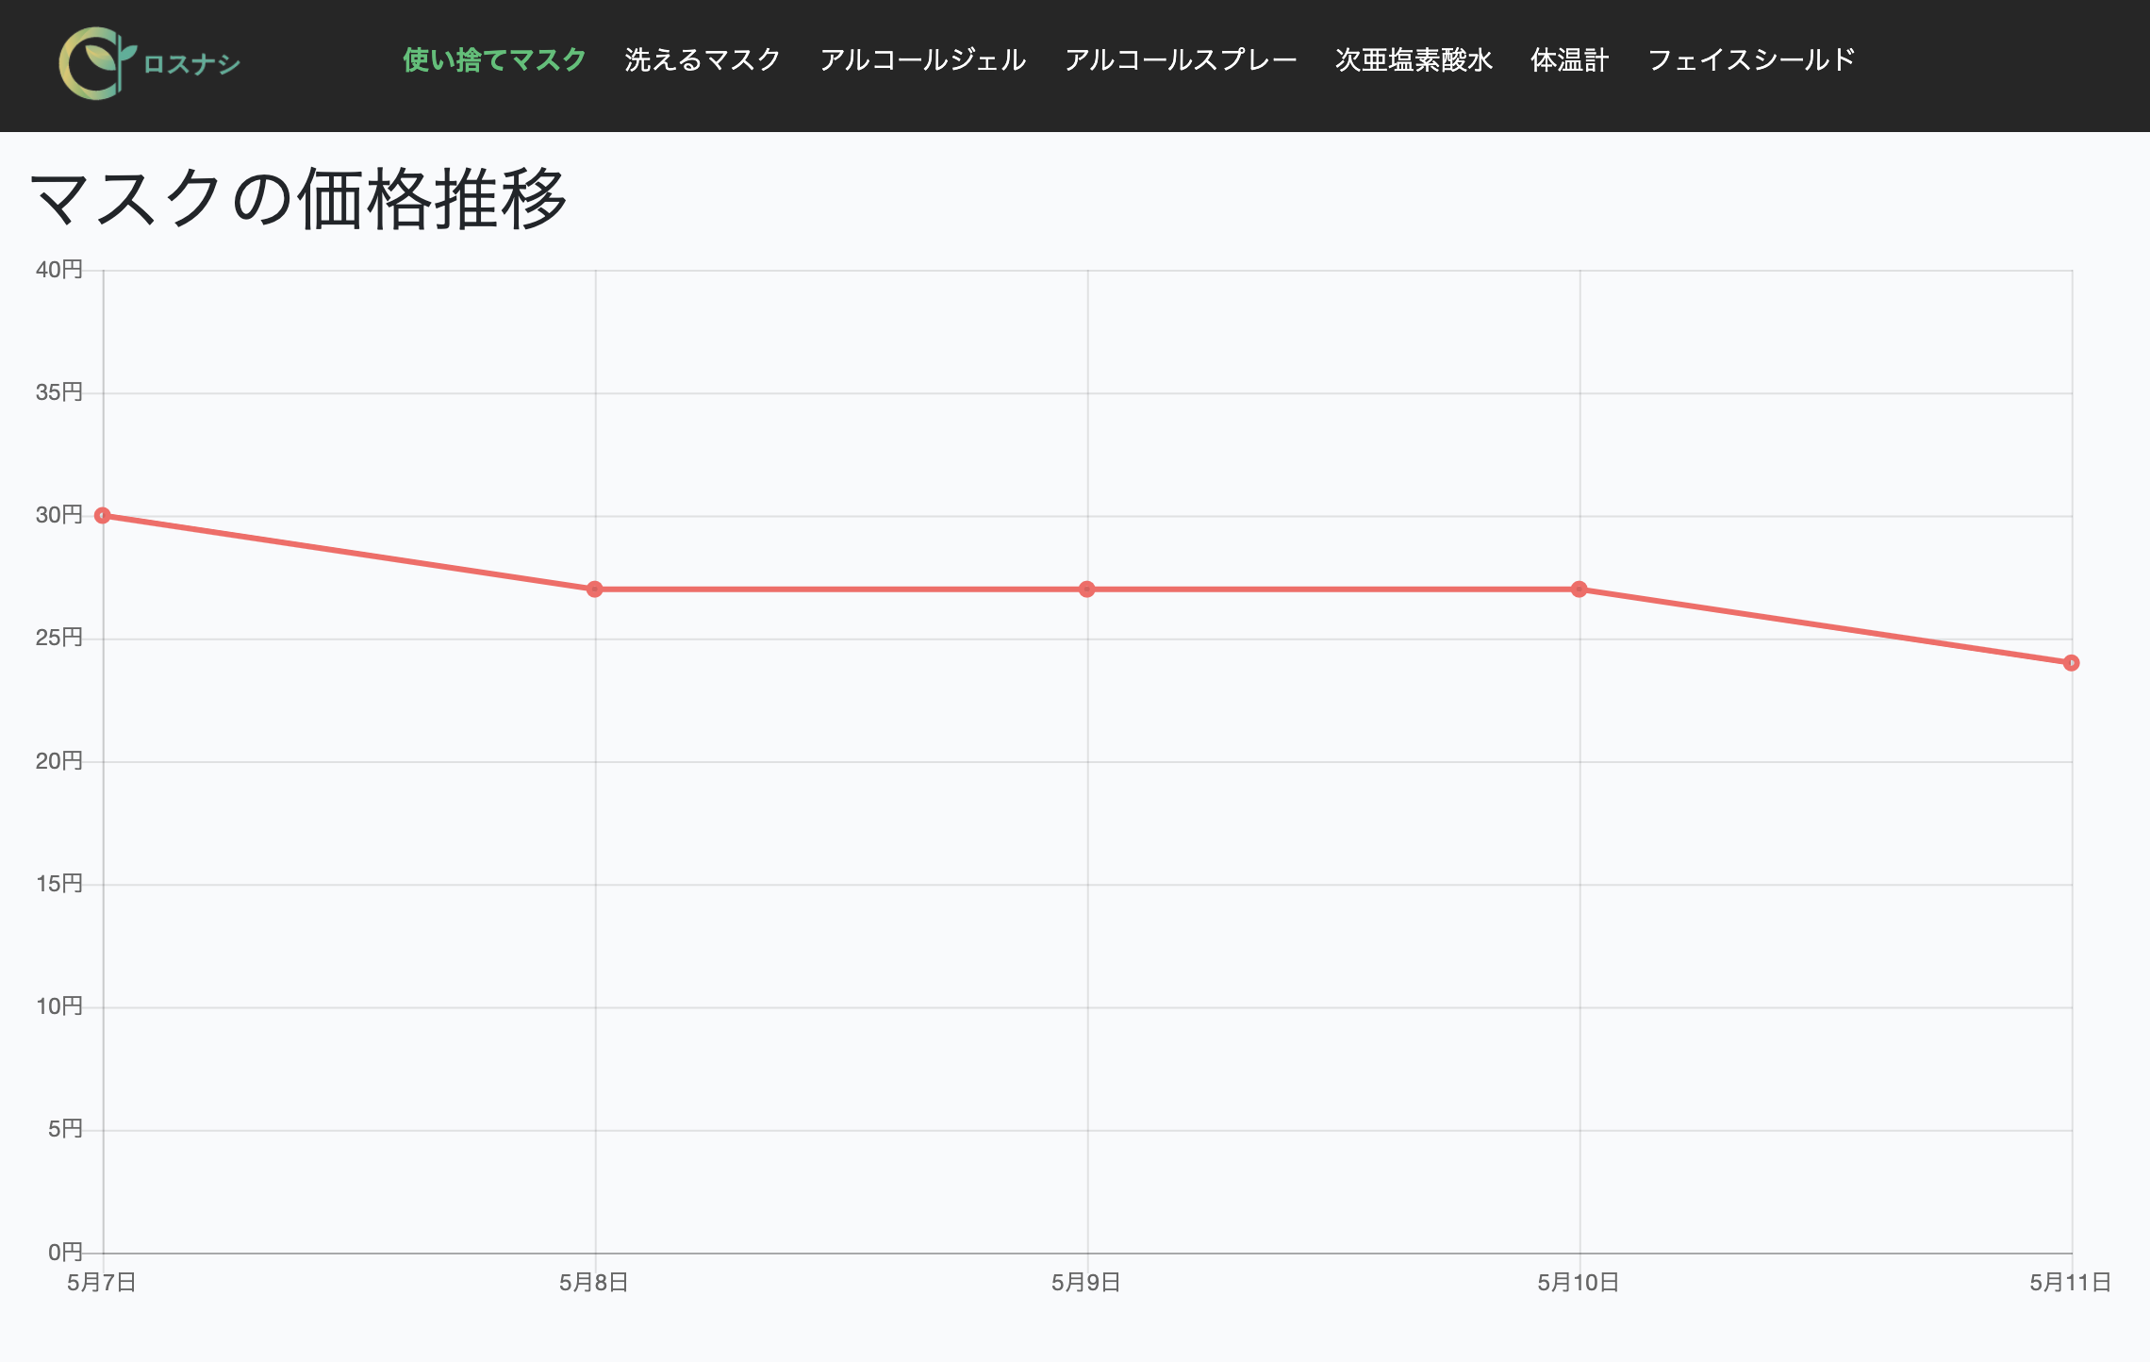Click the 40円 y-axis label
2150x1362 pixels.
click(59, 270)
